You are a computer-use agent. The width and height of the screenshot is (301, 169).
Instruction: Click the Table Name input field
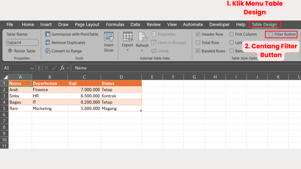pos(22,43)
